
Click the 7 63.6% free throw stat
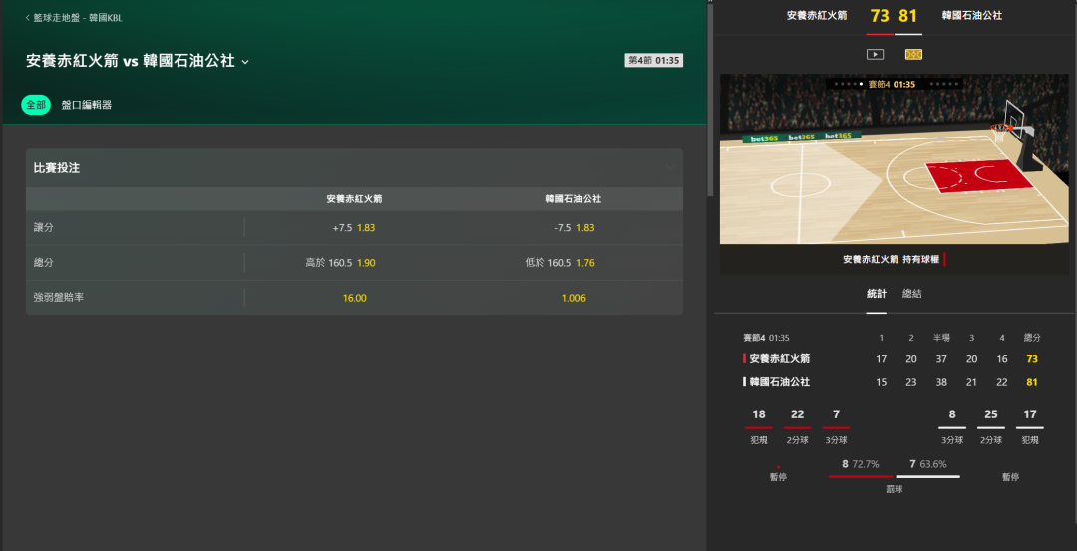927,464
